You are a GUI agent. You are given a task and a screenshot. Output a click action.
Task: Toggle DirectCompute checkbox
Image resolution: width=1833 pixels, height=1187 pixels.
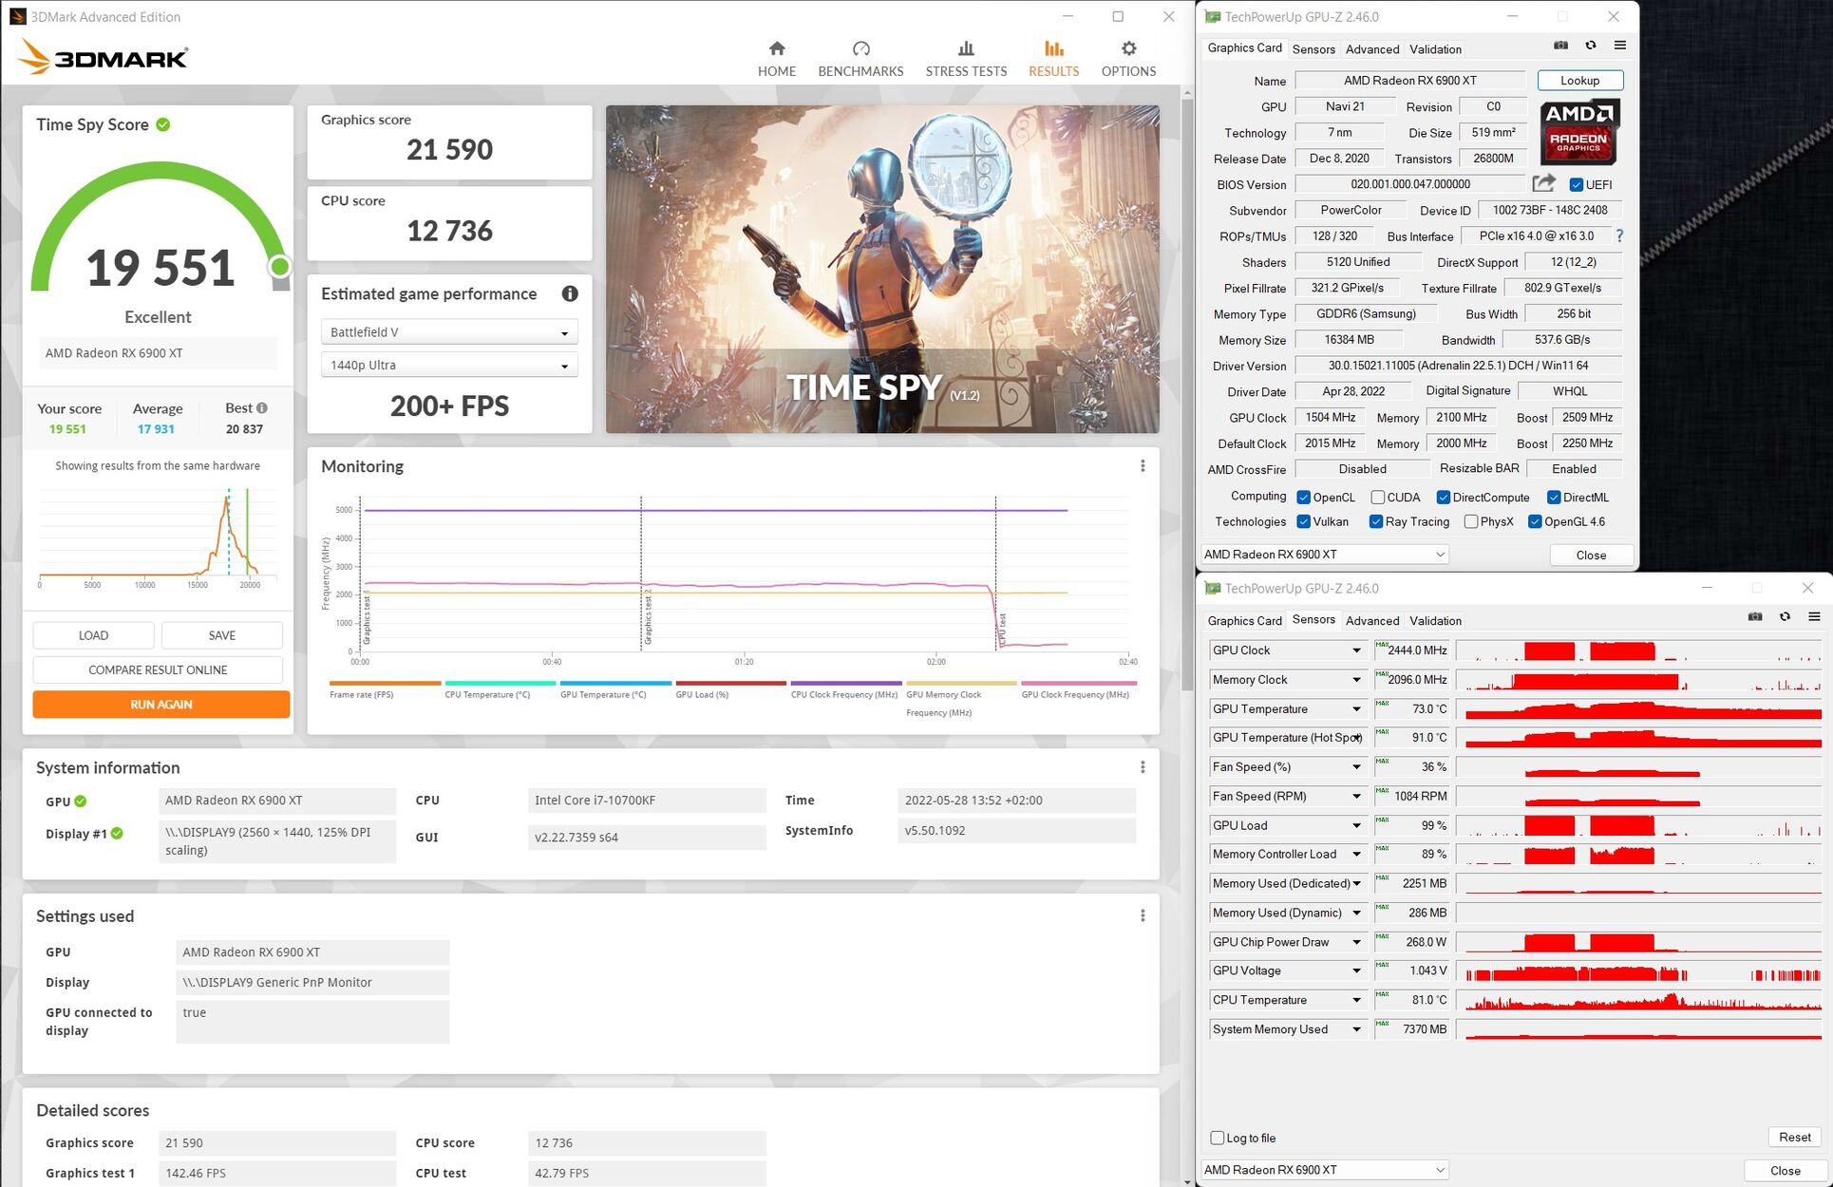coord(1444,498)
